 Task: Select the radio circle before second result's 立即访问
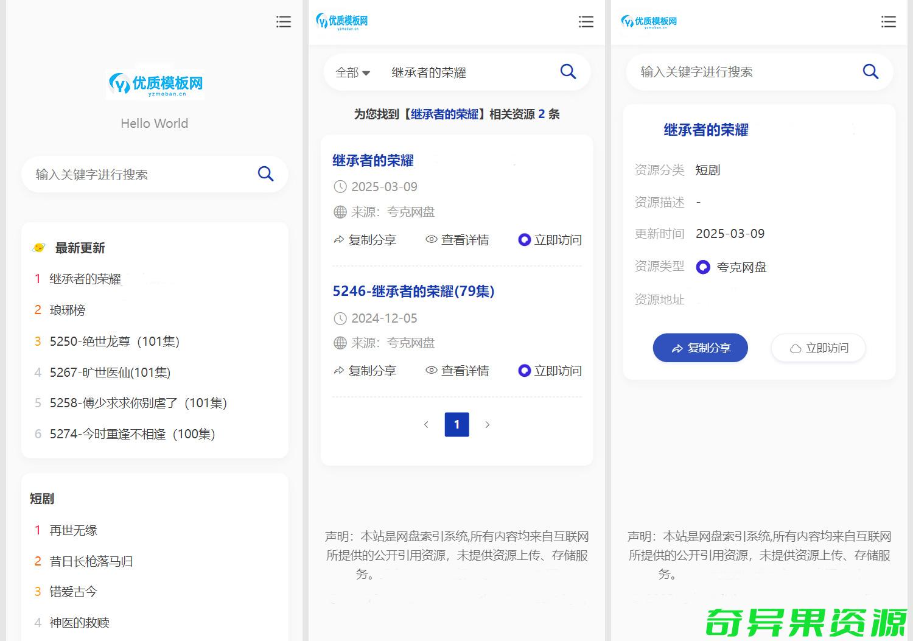point(524,370)
